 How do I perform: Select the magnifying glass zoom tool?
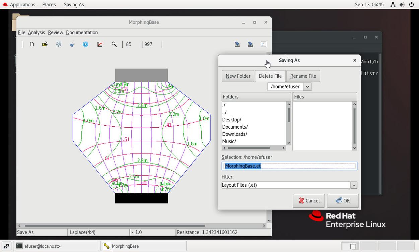coord(114,44)
